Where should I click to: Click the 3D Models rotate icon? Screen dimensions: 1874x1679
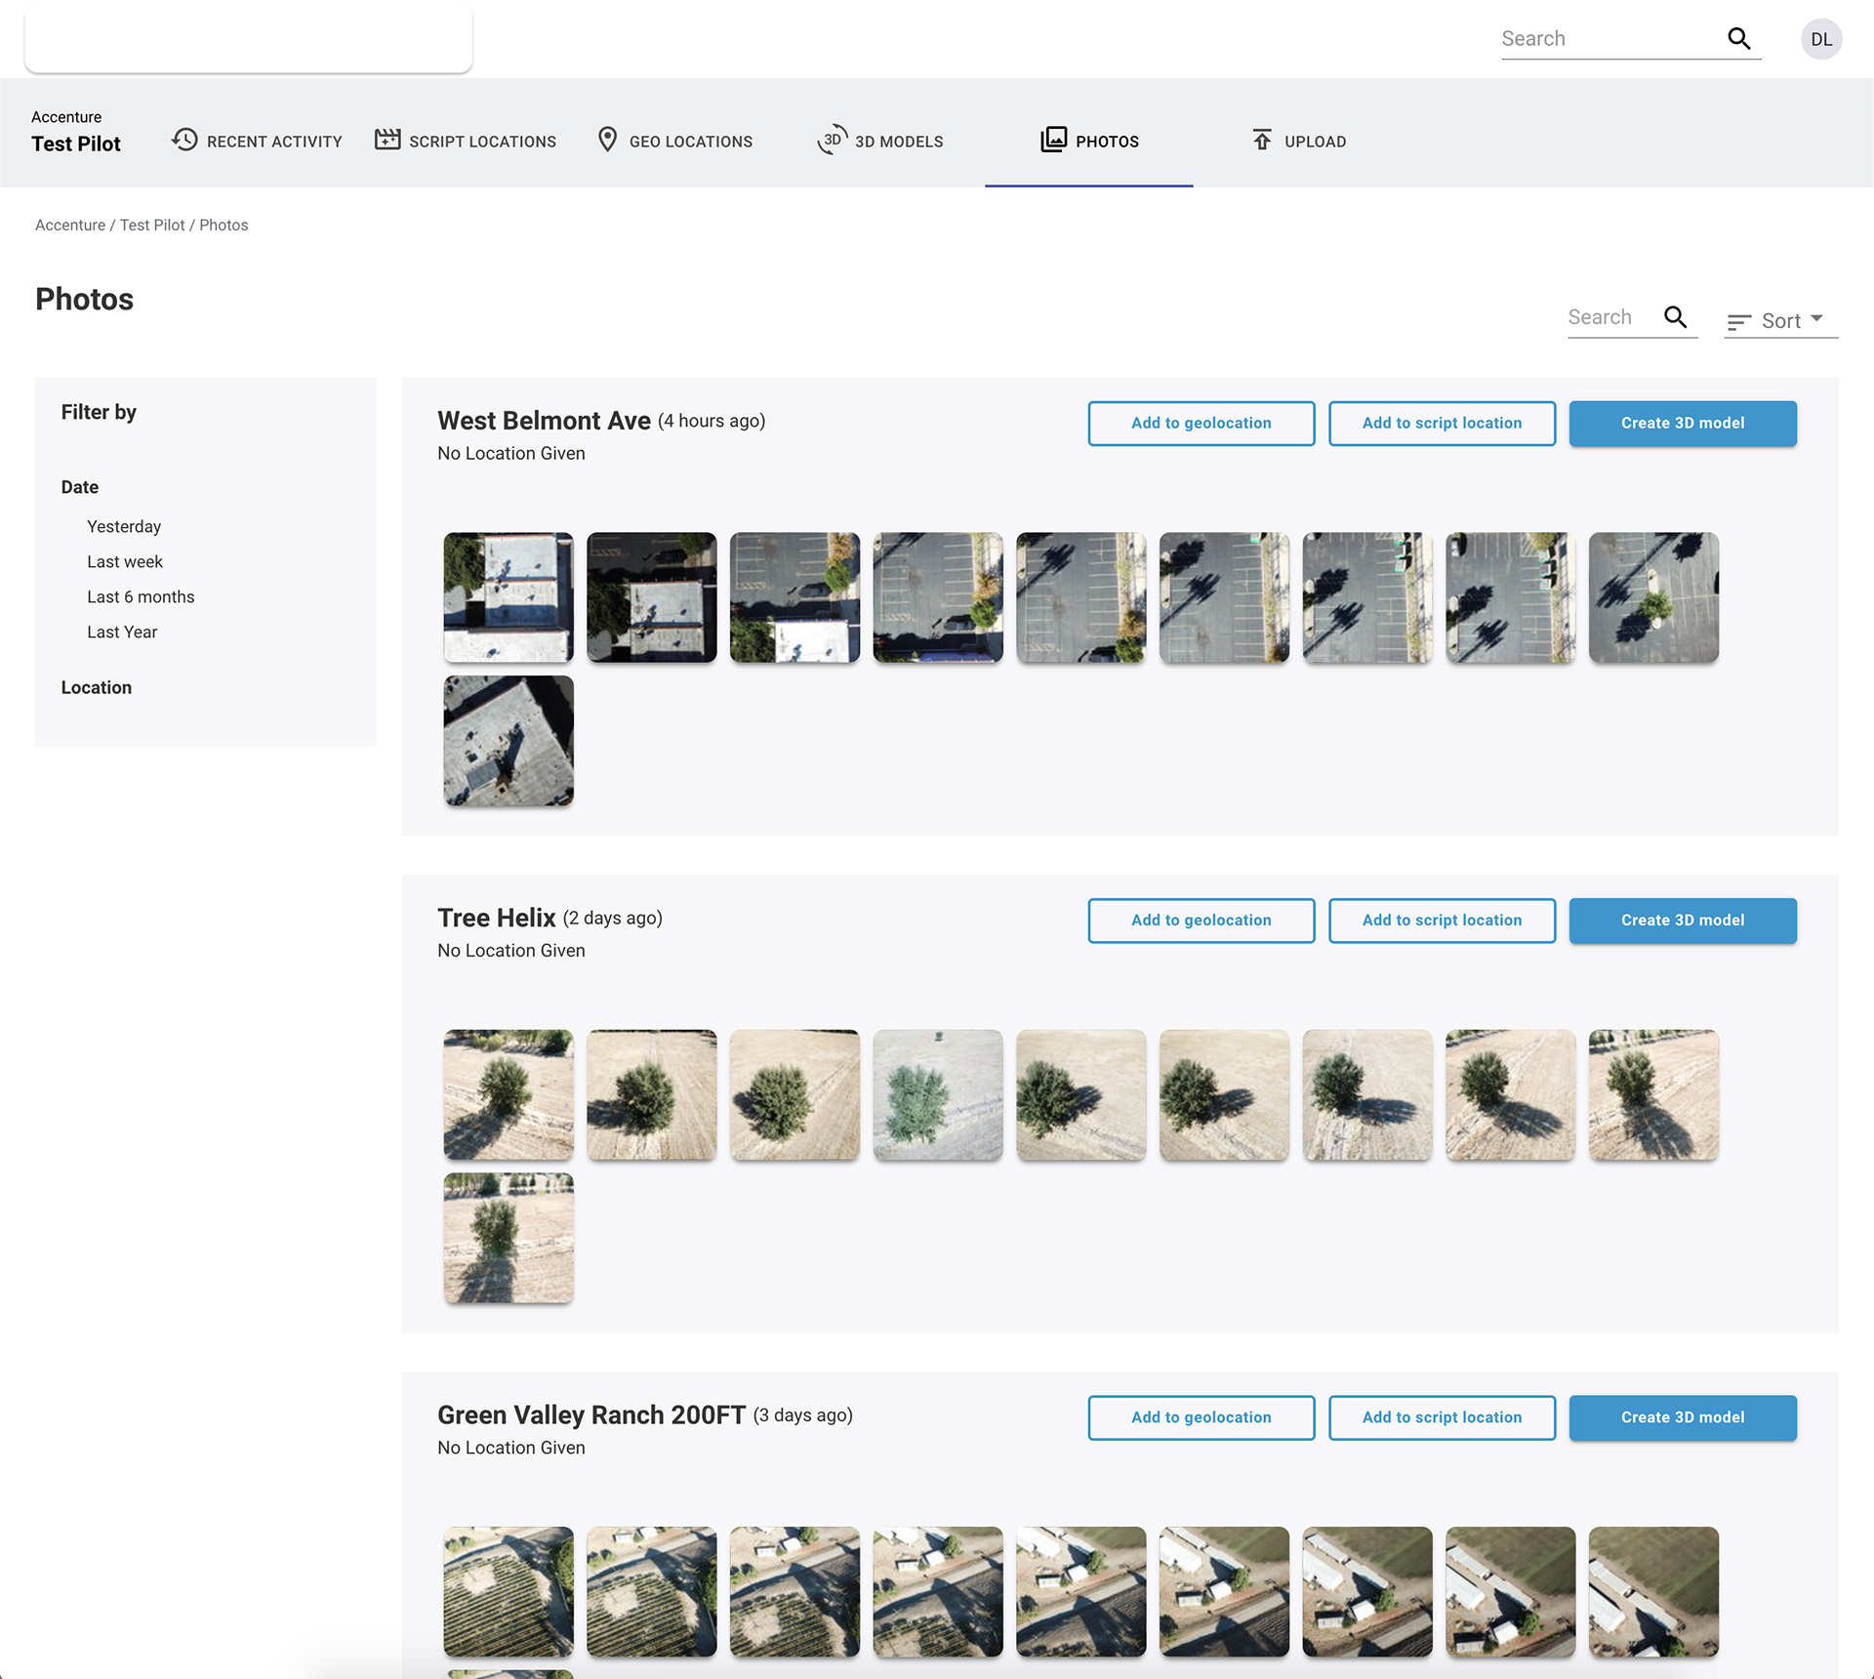click(832, 140)
